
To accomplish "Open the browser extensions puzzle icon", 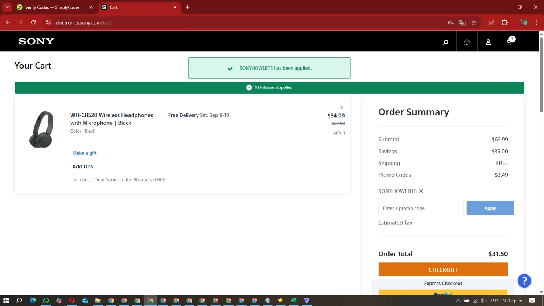I will 504,22.
